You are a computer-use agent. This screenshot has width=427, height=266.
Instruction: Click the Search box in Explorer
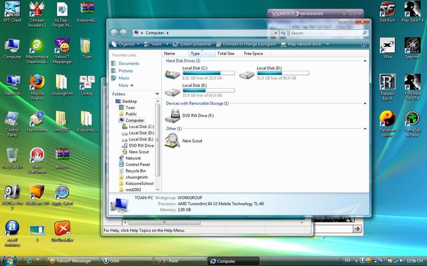329,33
